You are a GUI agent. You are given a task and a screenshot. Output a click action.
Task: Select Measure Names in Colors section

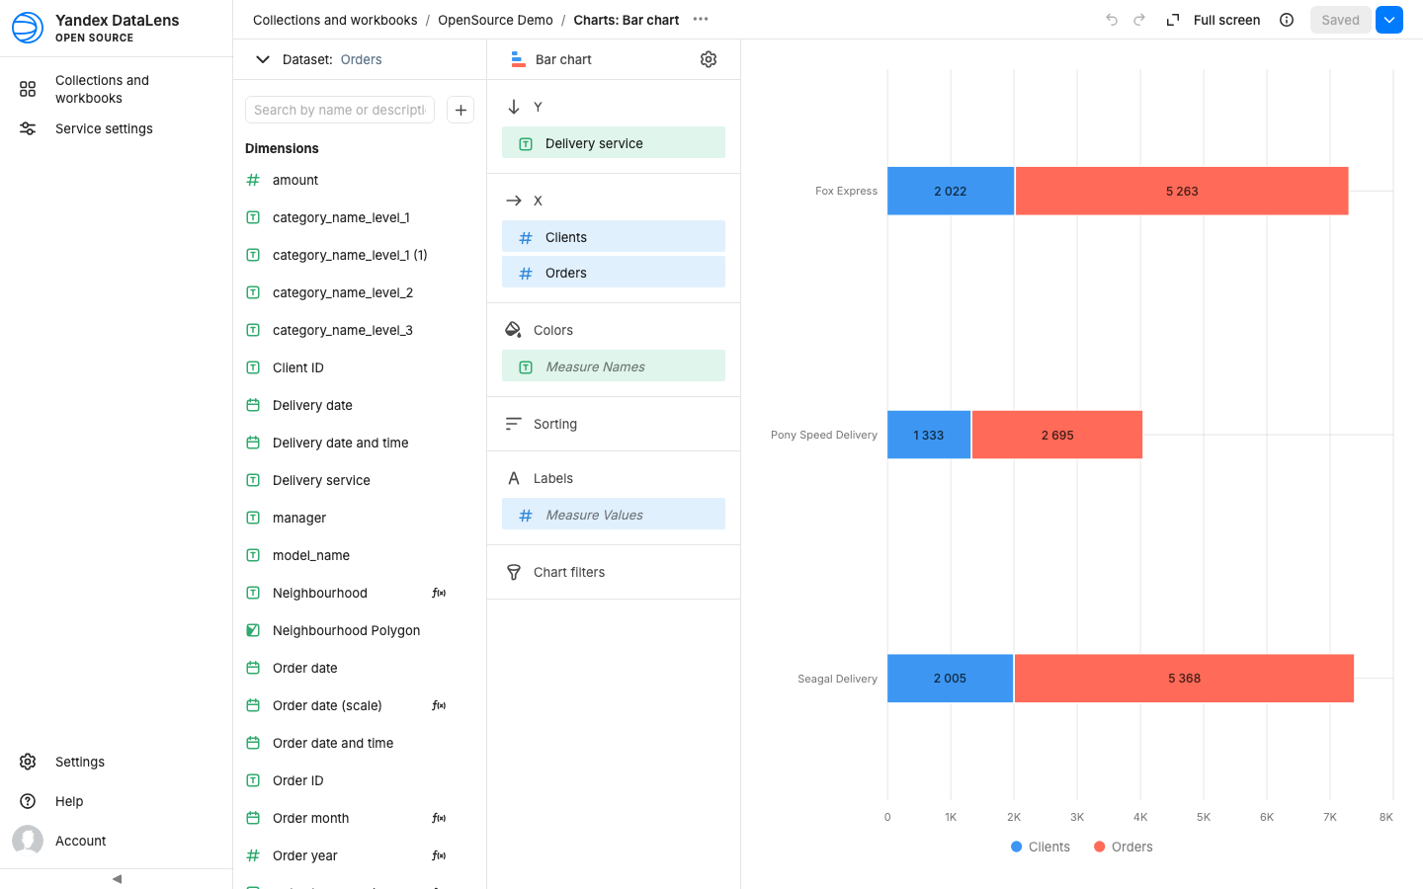click(x=614, y=365)
